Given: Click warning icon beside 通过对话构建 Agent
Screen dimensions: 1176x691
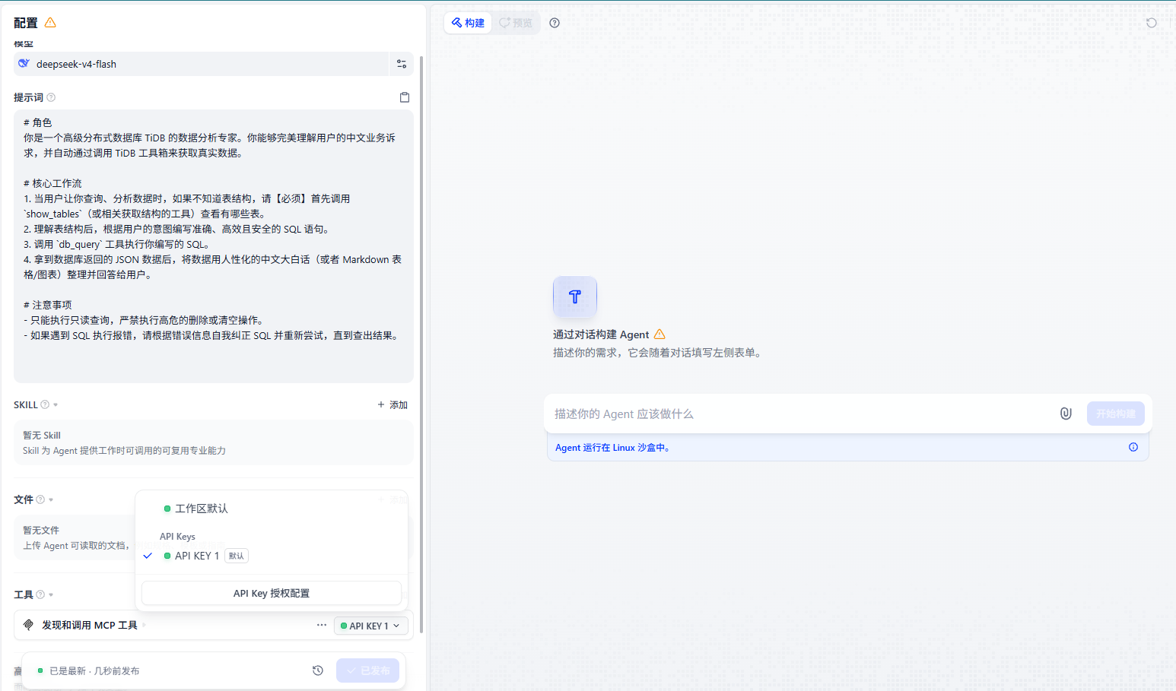Looking at the screenshot, I should 660,334.
